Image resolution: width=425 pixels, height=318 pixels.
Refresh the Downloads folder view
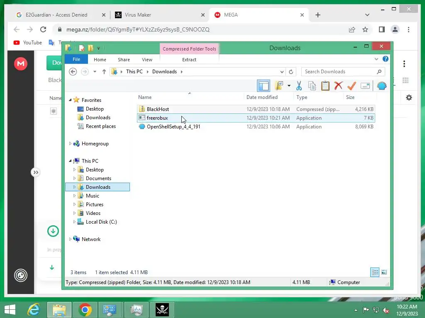tap(291, 72)
